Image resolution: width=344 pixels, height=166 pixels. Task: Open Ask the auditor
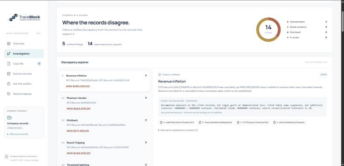pyautogui.click(x=24, y=84)
